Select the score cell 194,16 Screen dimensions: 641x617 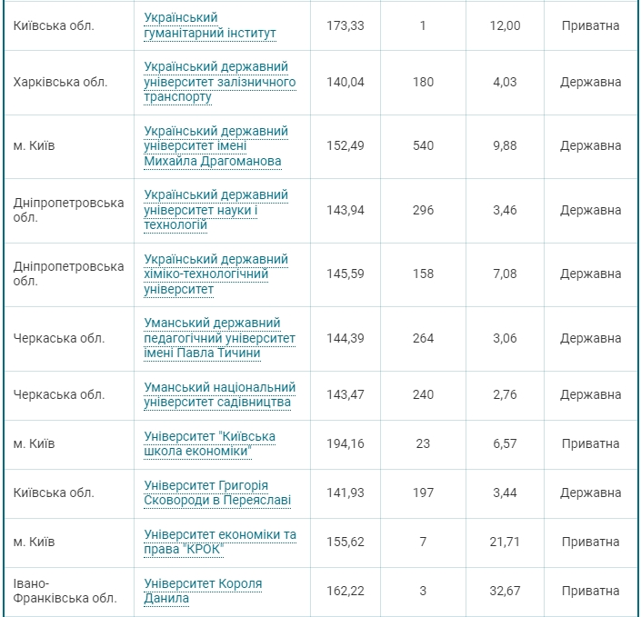[x=345, y=443]
